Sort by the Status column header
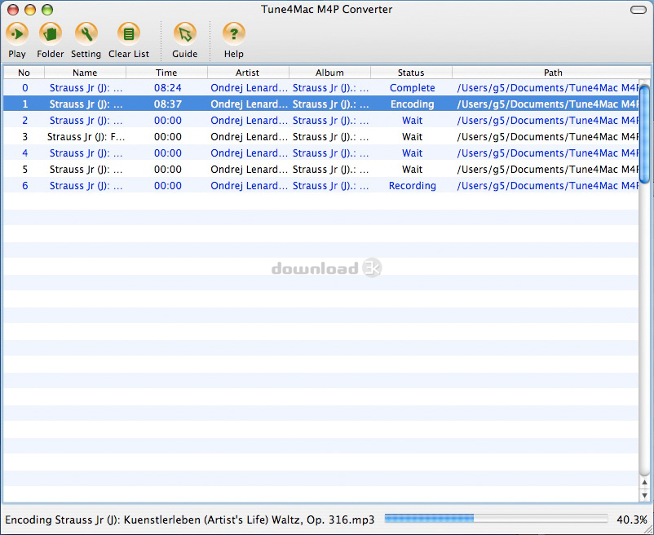Image resolution: width=654 pixels, height=535 pixels. point(411,73)
